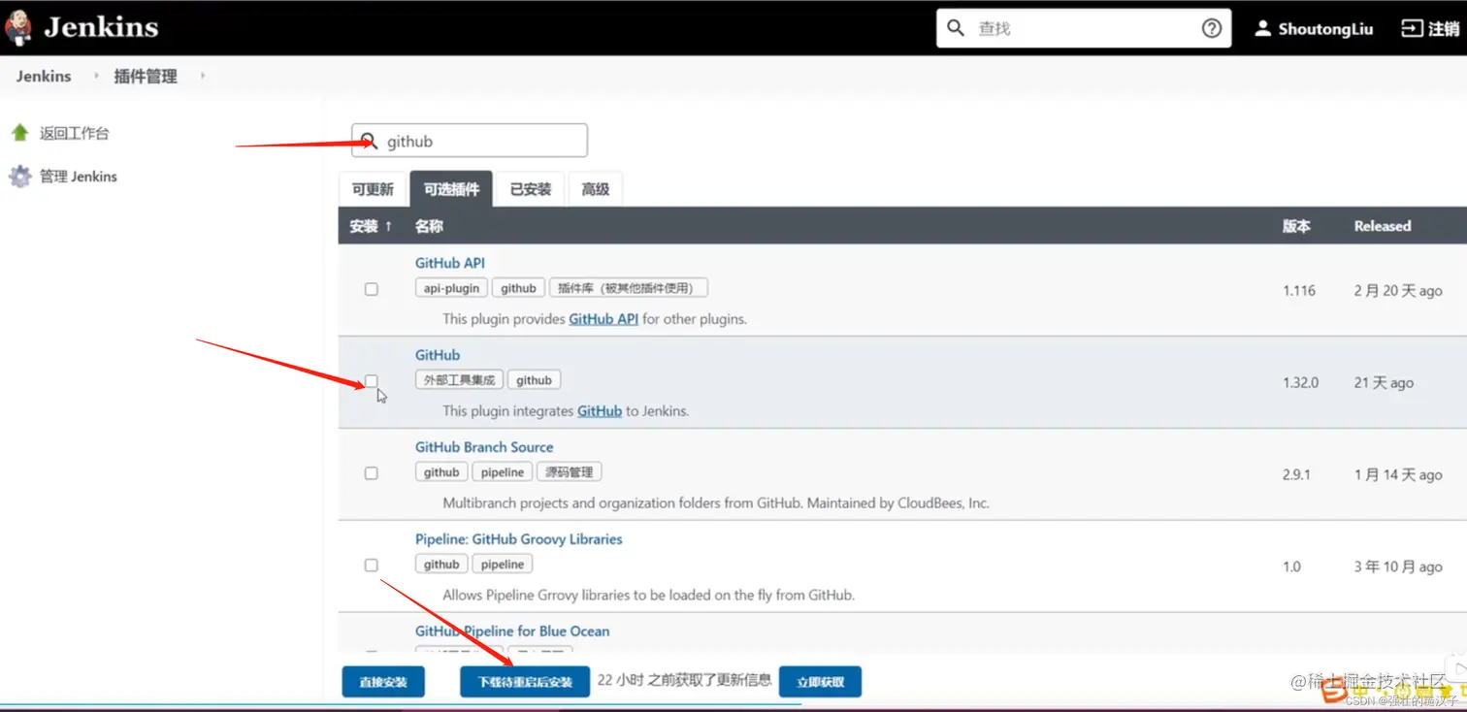Click the 注销 logout link text
1467x712 pixels.
pos(1444,29)
